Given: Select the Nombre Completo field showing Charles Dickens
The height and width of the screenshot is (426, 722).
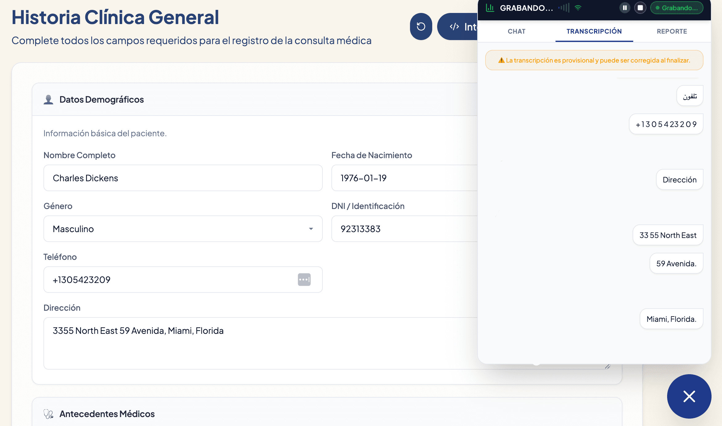Looking at the screenshot, I should (183, 178).
